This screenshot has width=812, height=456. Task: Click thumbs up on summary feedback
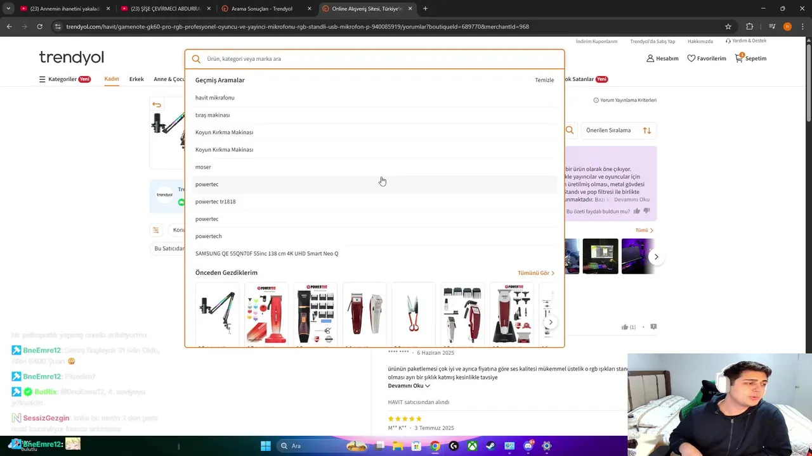(636, 211)
